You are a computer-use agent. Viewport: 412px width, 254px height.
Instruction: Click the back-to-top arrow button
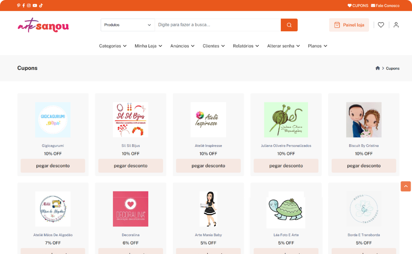(x=406, y=186)
